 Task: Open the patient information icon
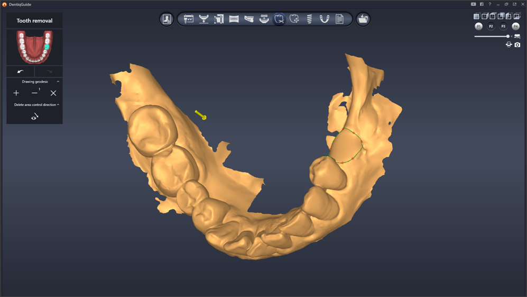(x=167, y=19)
